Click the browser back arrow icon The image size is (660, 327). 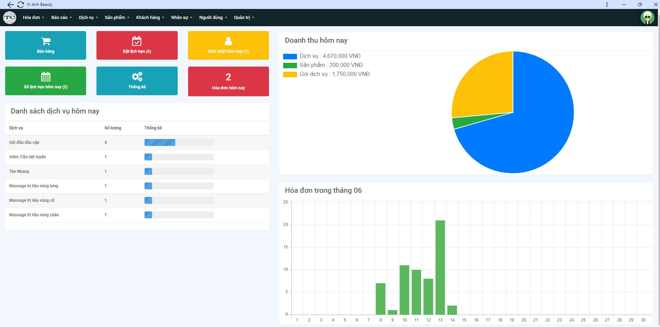(x=11, y=4)
